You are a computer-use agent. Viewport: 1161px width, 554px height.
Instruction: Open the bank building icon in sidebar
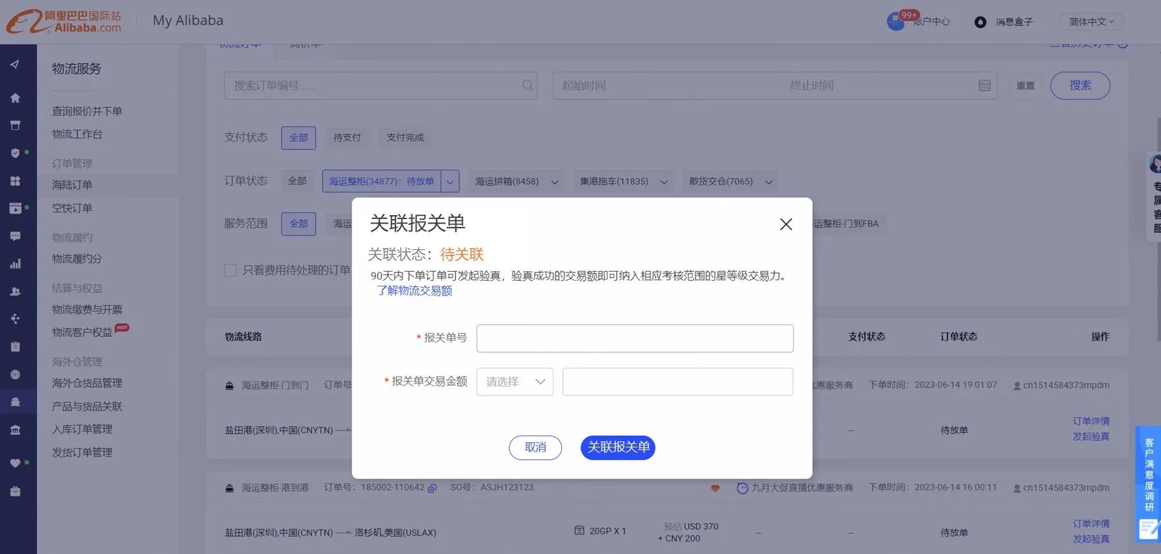click(15, 430)
